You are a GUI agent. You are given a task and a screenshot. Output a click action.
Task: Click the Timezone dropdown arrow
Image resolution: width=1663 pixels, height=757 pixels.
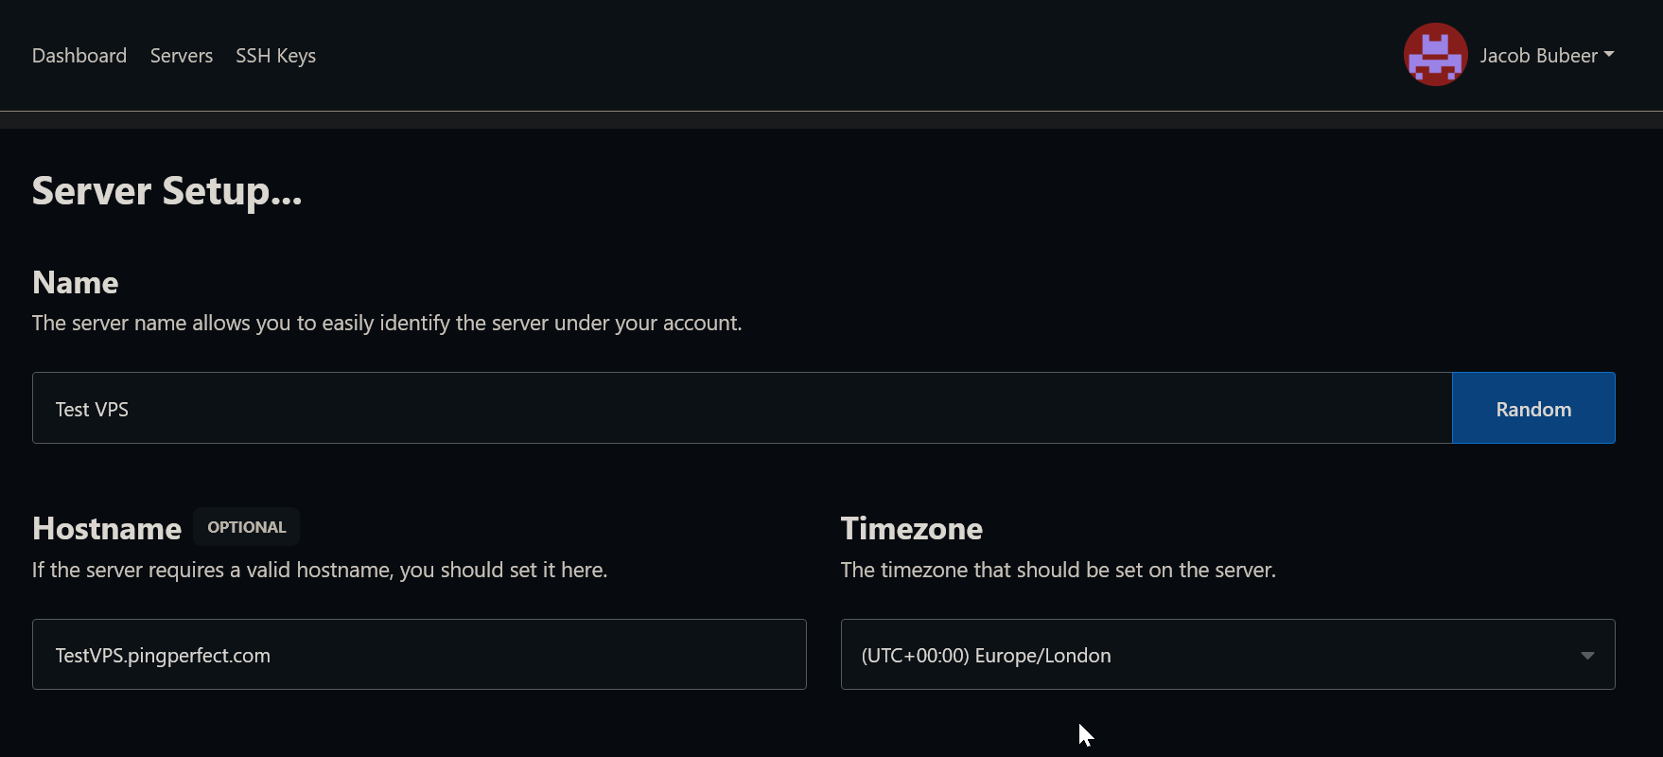pos(1587,656)
